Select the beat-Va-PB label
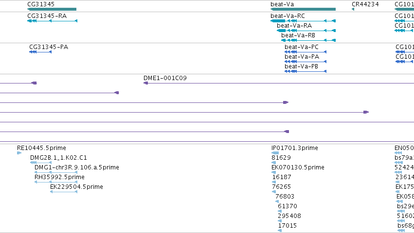This screenshot has height=233, width=414. tap(301, 67)
